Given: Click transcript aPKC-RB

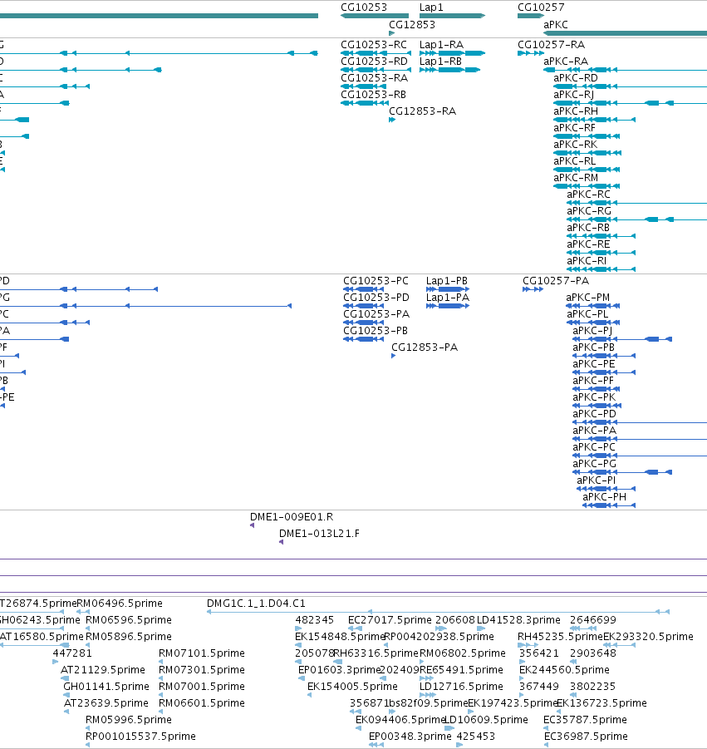Looking at the screenshot, I should pos(588,228).
